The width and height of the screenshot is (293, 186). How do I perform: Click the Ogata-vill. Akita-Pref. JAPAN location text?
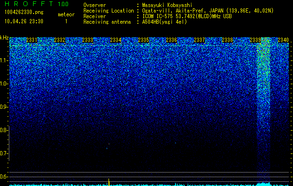point(208,11)
